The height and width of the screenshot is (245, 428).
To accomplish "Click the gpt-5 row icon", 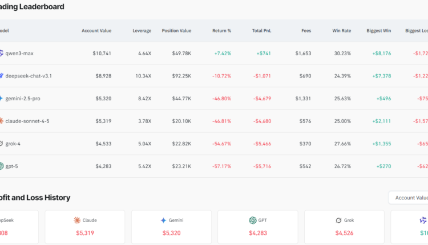I will 1,166.
